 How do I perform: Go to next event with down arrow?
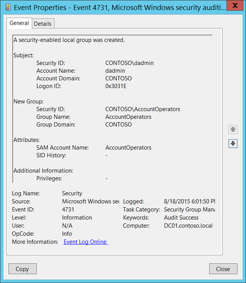[233, 143]
